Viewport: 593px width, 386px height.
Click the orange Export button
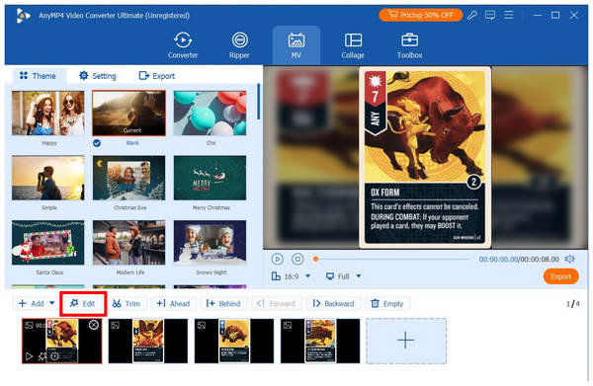click(x=560, y=276)
